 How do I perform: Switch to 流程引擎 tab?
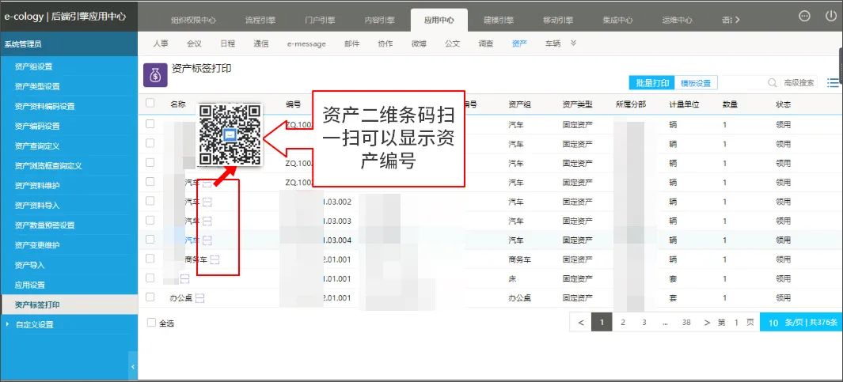[260, 21]
